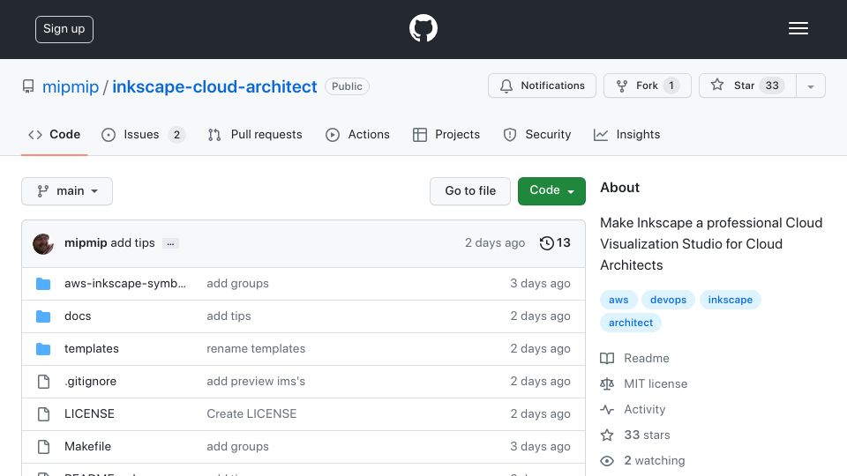
Task: Click the Makefile file icon
Action: (43, 447)
